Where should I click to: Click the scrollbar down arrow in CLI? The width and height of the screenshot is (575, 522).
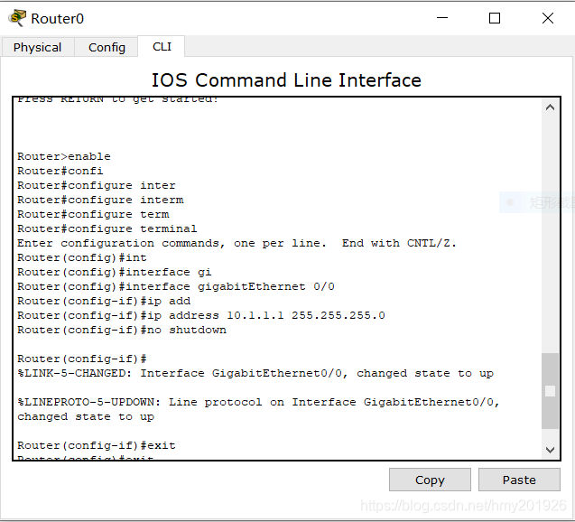(550, 450)
